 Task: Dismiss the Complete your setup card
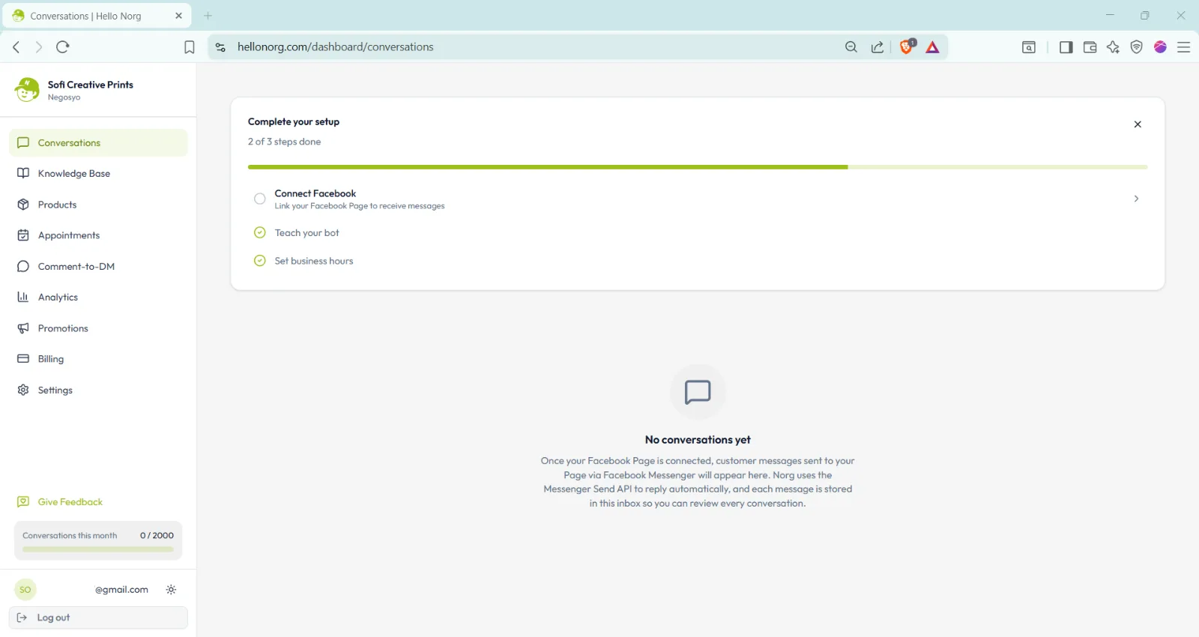click(x=1138, y=124)
